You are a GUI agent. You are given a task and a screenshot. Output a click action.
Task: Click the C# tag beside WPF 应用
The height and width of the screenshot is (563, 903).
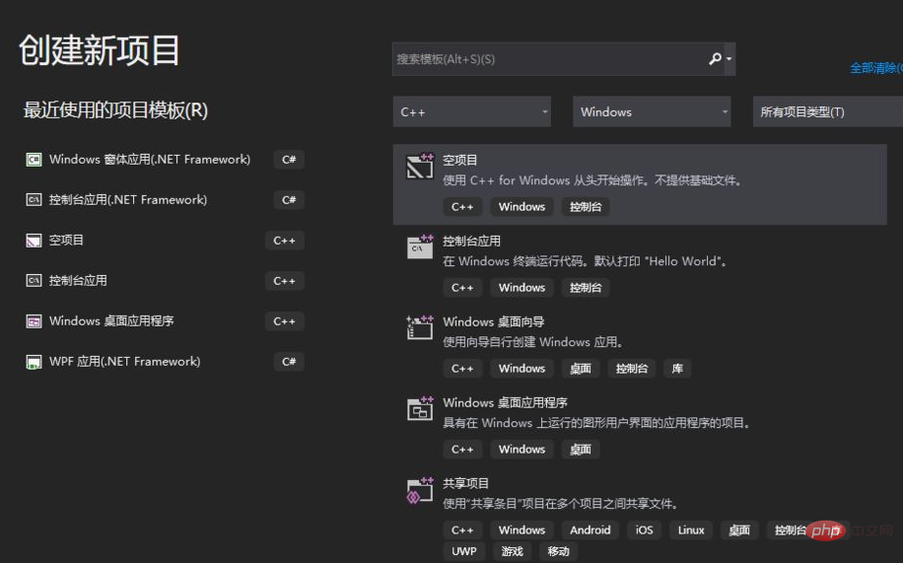[289, 362]
